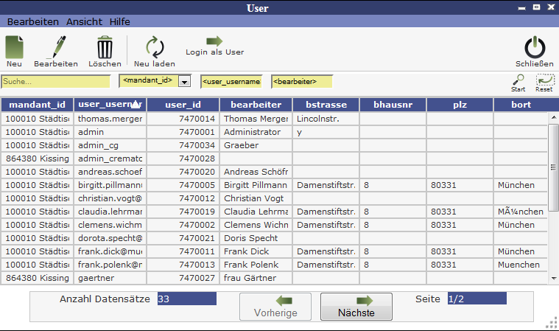
Task: Open the mandant_id dropdown
Action: tap(185, 81)
